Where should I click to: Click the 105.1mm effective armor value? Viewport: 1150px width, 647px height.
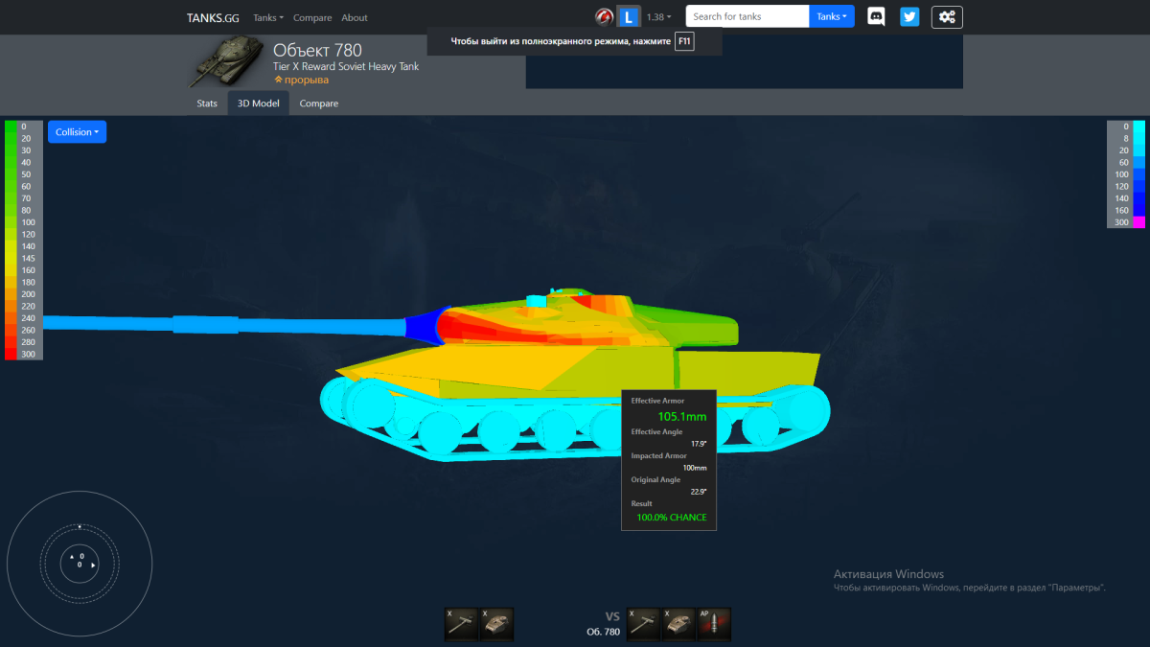pos(682,417)
